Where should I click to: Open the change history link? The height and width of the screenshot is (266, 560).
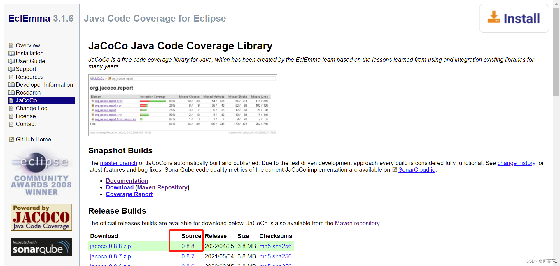516,163
